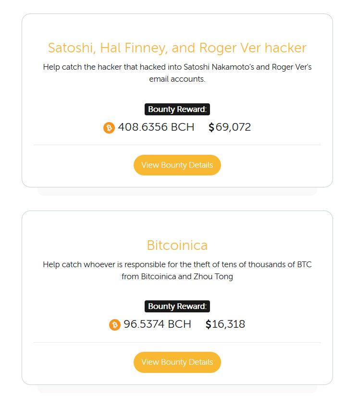Click the Zhou Tong theft description text
This screenshot has width=345, height=396.
[177, 270]
